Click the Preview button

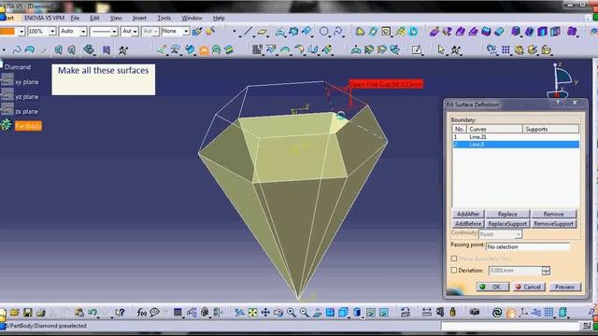564,287
